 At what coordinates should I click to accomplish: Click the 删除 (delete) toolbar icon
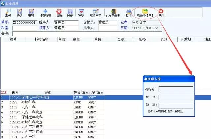59,13
